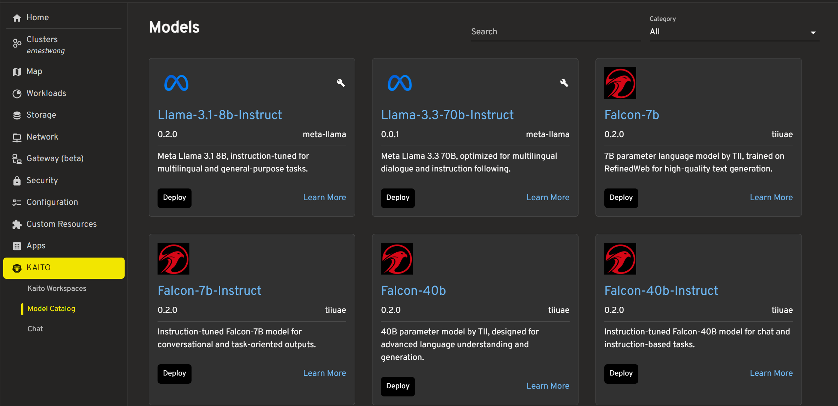This screenshot has width=838, height=406.
Task: Click the falcon logo on Falcon-40b card
Action: [x=397, y=259]
